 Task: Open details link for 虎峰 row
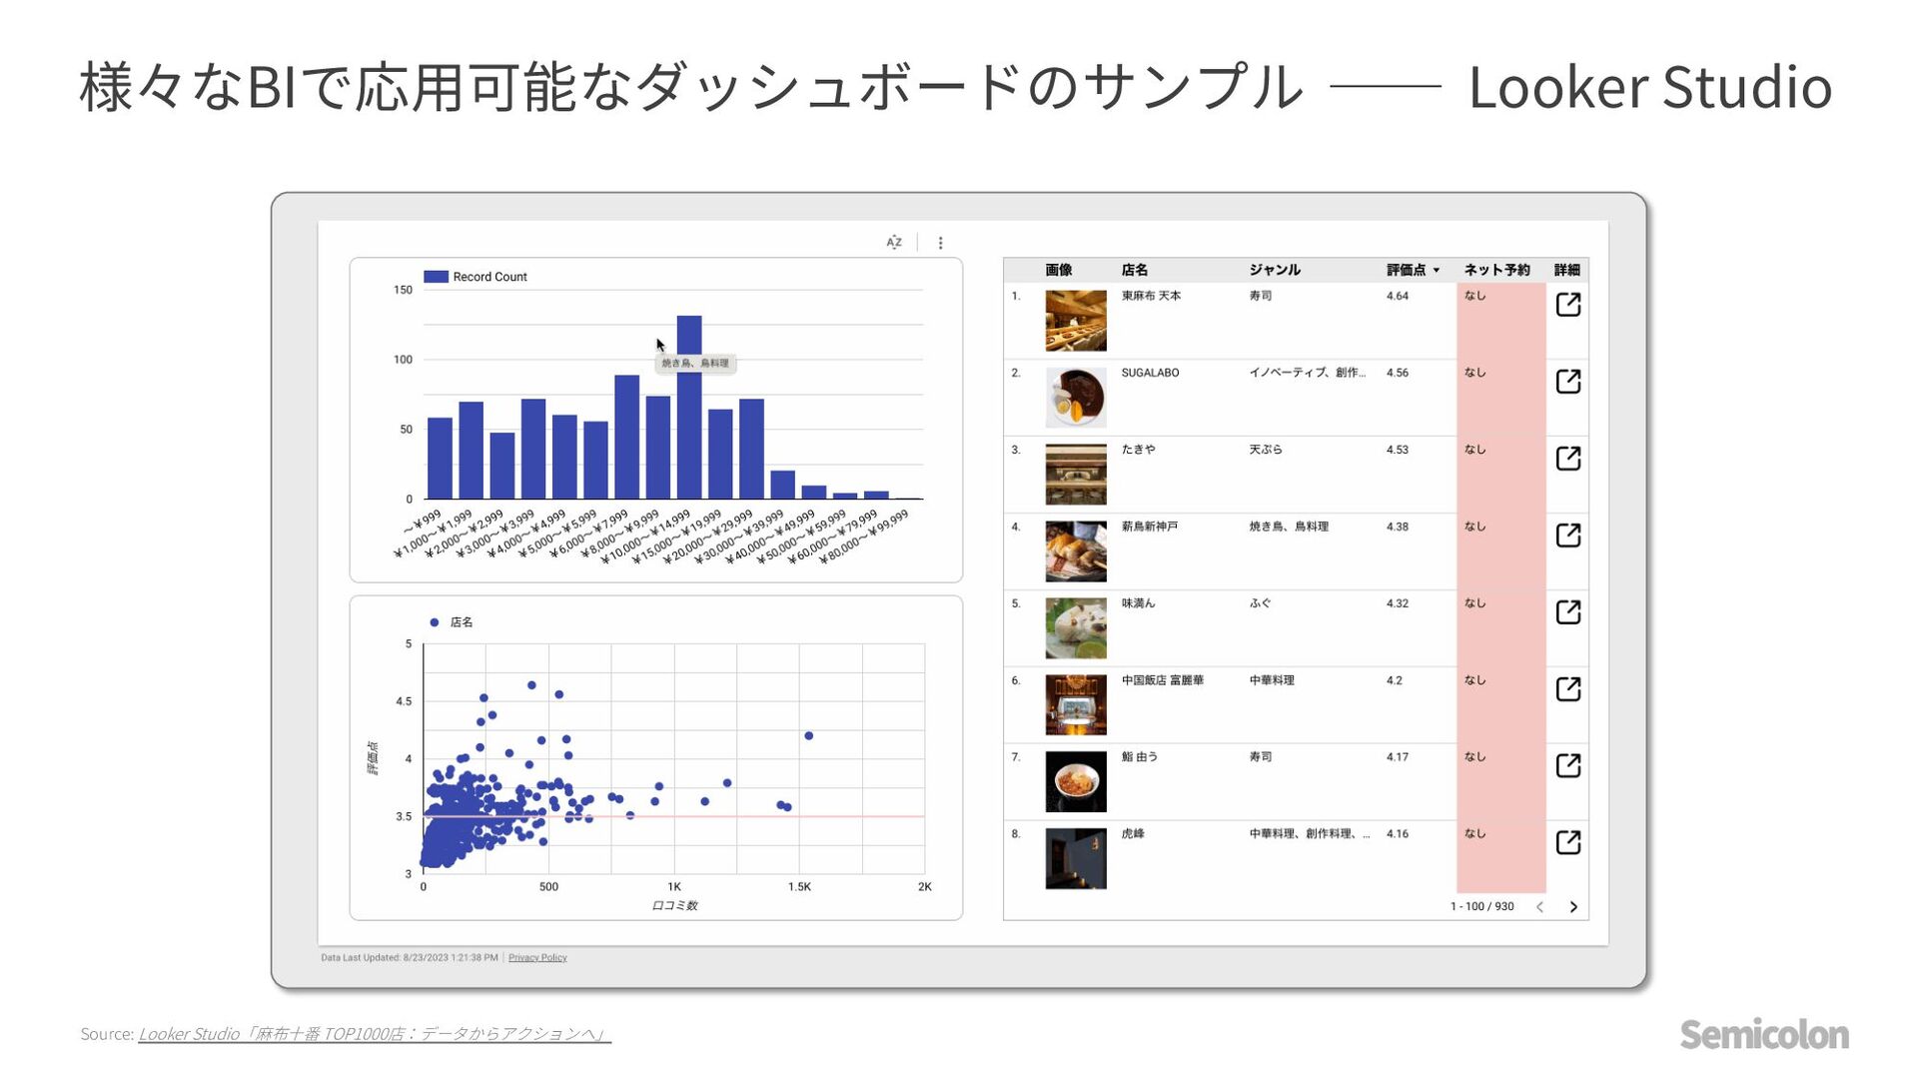pyautogui.click(x=1567, y=843)
